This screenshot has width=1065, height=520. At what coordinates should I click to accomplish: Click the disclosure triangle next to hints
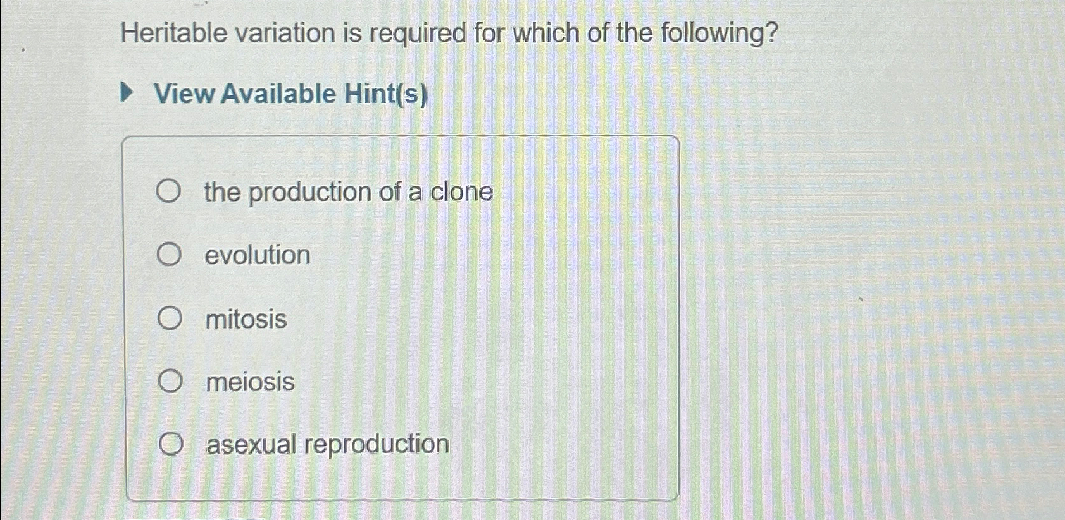(128, 93)
